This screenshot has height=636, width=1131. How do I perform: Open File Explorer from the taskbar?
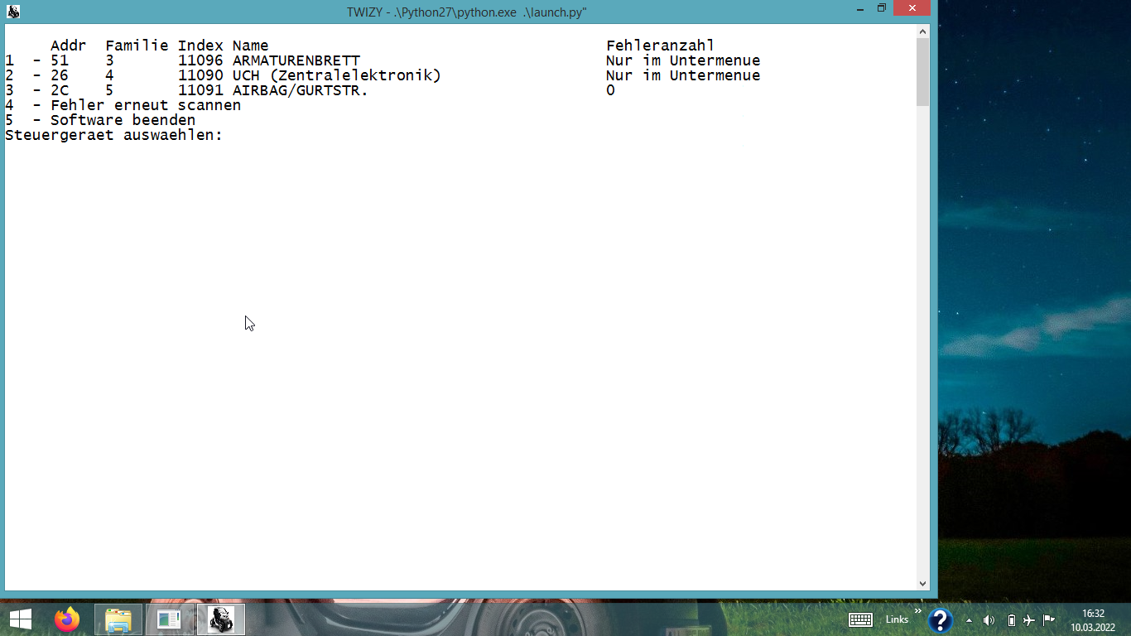coord(118,619)
